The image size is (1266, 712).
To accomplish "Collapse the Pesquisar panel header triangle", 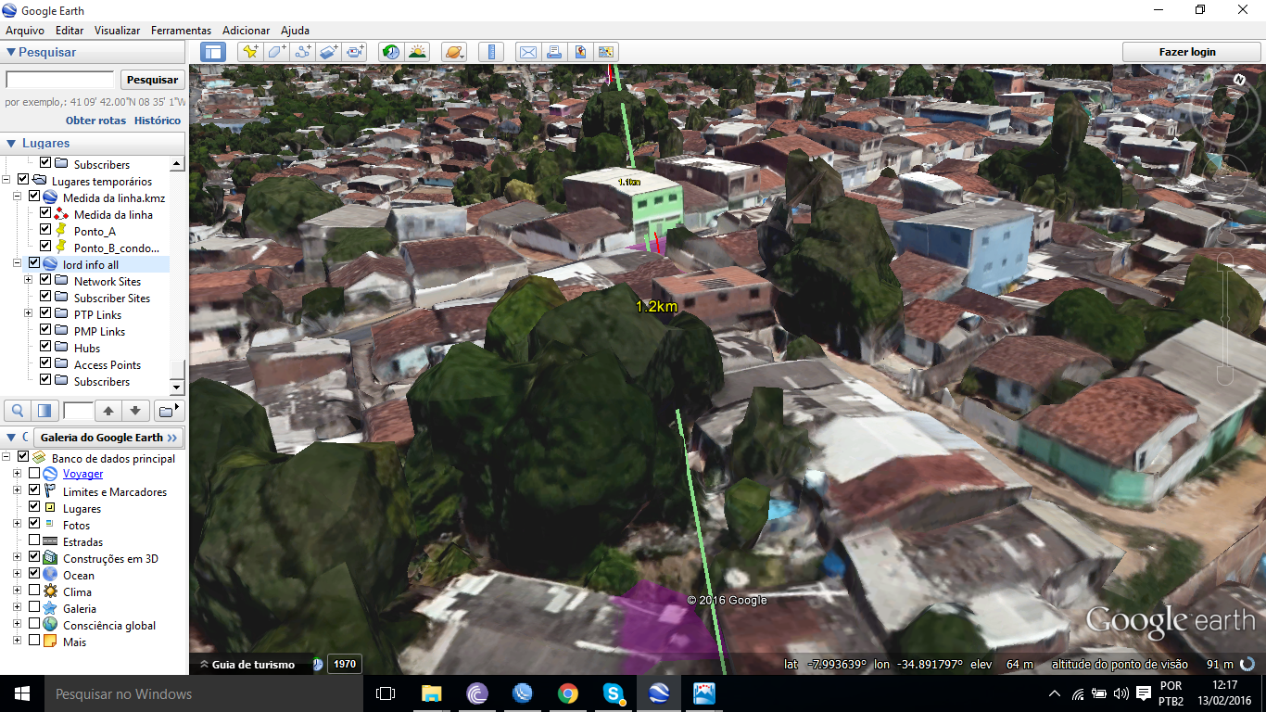I will point(11,53).
